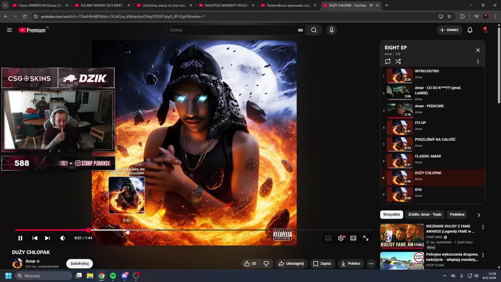Image resolution: width=501 pixels, height=282 pixels.
Task: Open the Amar channel name link
Action: tap(31, 261)
